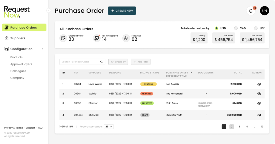Click page 1 pagination button
This screenshot has width=275, height=144.
[224, 126]
